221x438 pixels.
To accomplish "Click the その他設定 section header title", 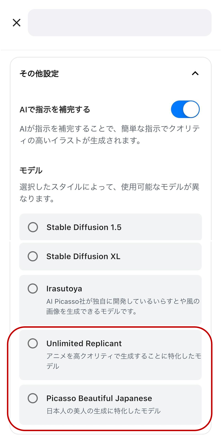I will pyautogui.click(x=39, y=74).
